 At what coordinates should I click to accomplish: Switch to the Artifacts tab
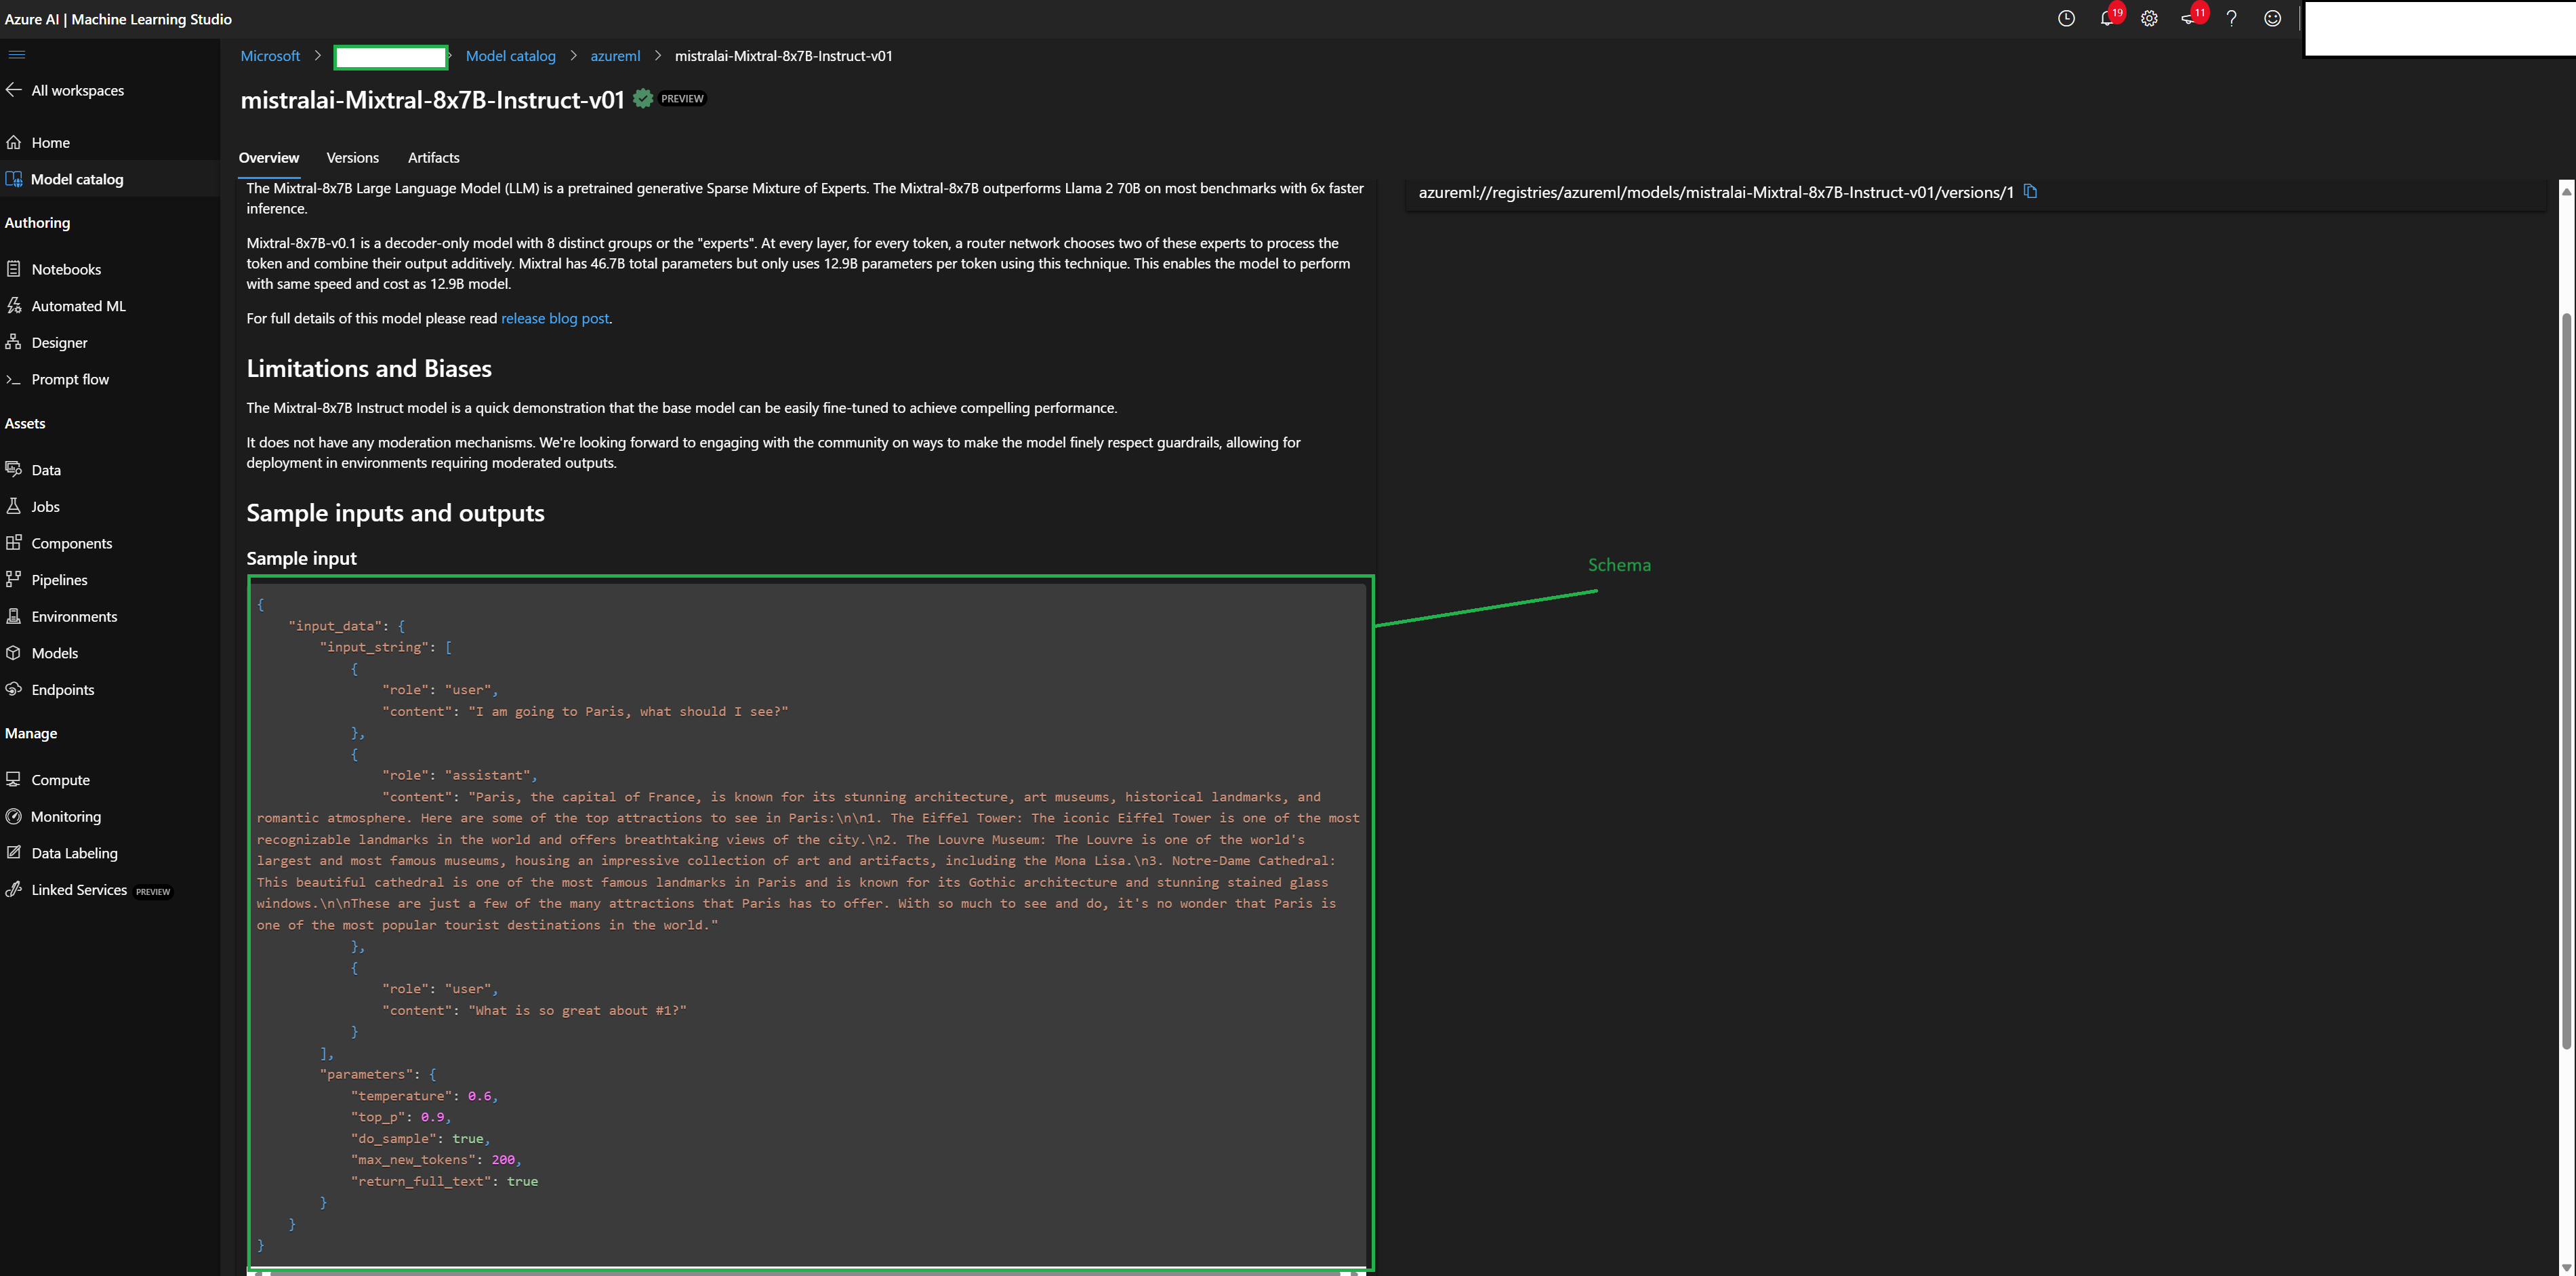click(x=433, y=158)
